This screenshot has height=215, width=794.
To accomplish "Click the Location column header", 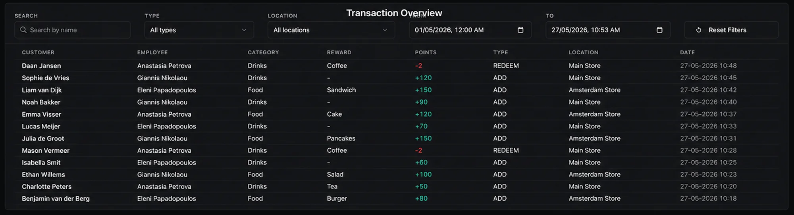I will 583,52.
